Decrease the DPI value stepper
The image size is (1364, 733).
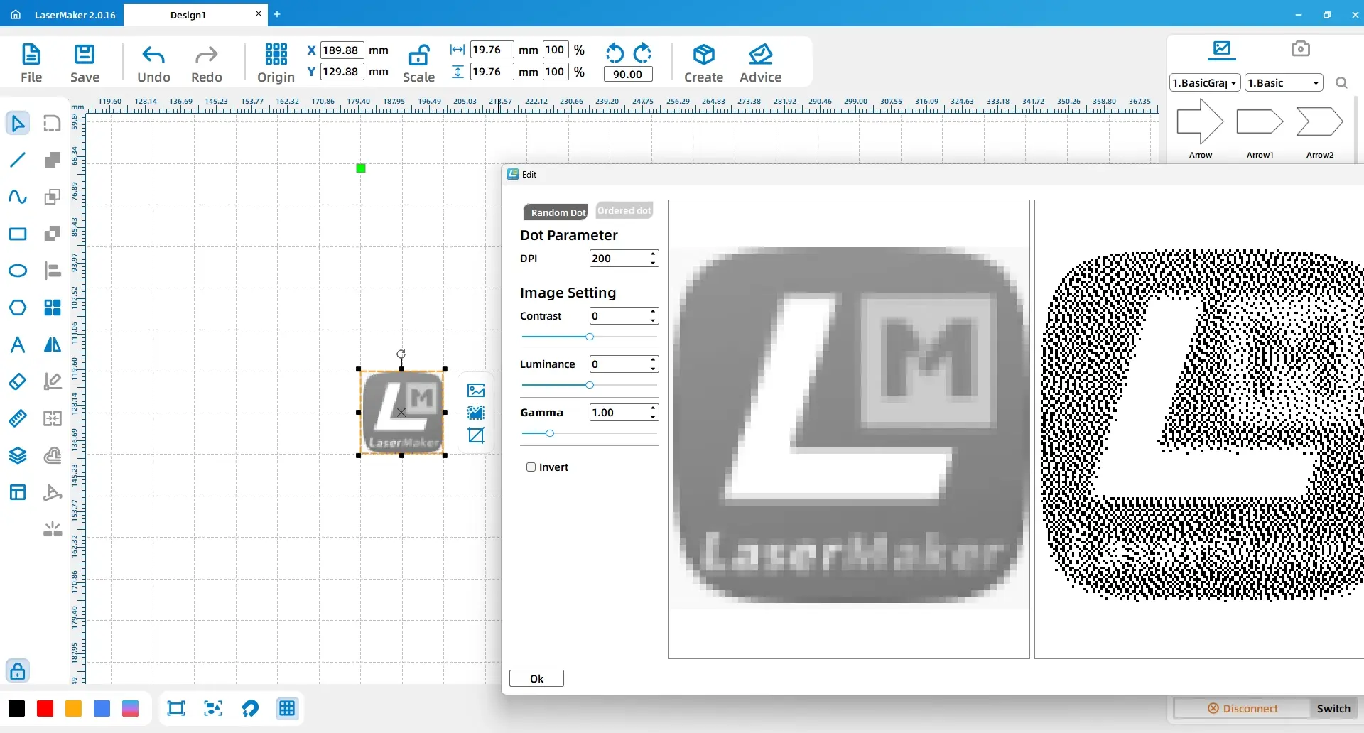click(x=653, y=263)
